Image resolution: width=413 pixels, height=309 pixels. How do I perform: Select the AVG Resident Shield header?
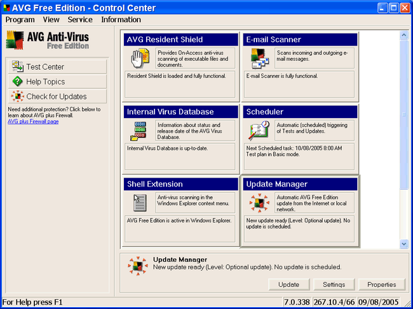(x=181, y=39)
